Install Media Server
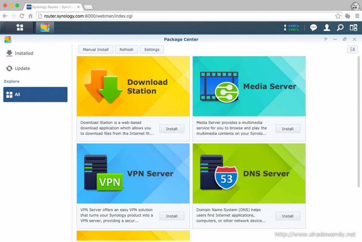The width and height of the screenshot is (362, 242). point(288,129)
